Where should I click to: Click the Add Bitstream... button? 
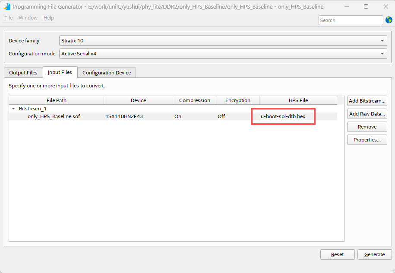pyautogui.click(x=367, y=101)
